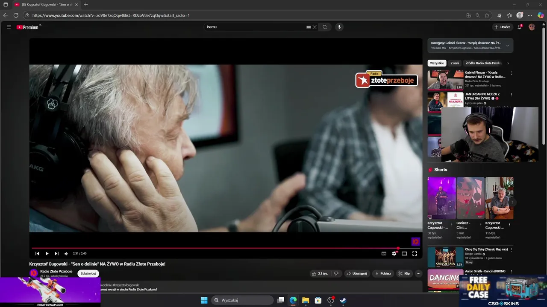The width and height of the screenshot is (547, 307).
Task: Seek on the red video progress bar
Action: tap(226, 248)
